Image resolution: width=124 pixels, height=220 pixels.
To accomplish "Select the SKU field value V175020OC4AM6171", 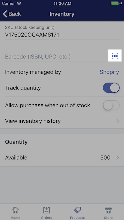I will pyautogui.click(x=32, y=35).
